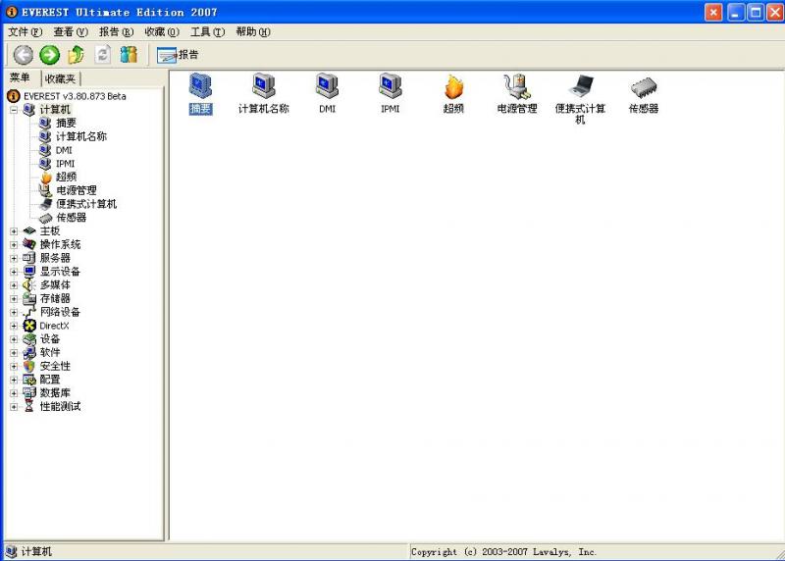
Task: Select 传感器 in the left tree
Action: pyautogui.click(x=71, y=218)
